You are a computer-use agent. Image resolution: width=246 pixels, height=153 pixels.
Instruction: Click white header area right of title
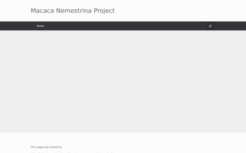(x=180, y=11)
